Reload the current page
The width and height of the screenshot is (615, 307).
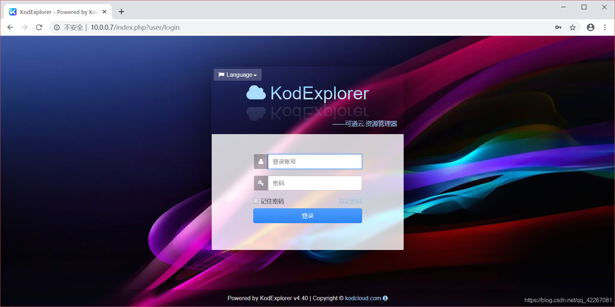click(x=39, y=27)
